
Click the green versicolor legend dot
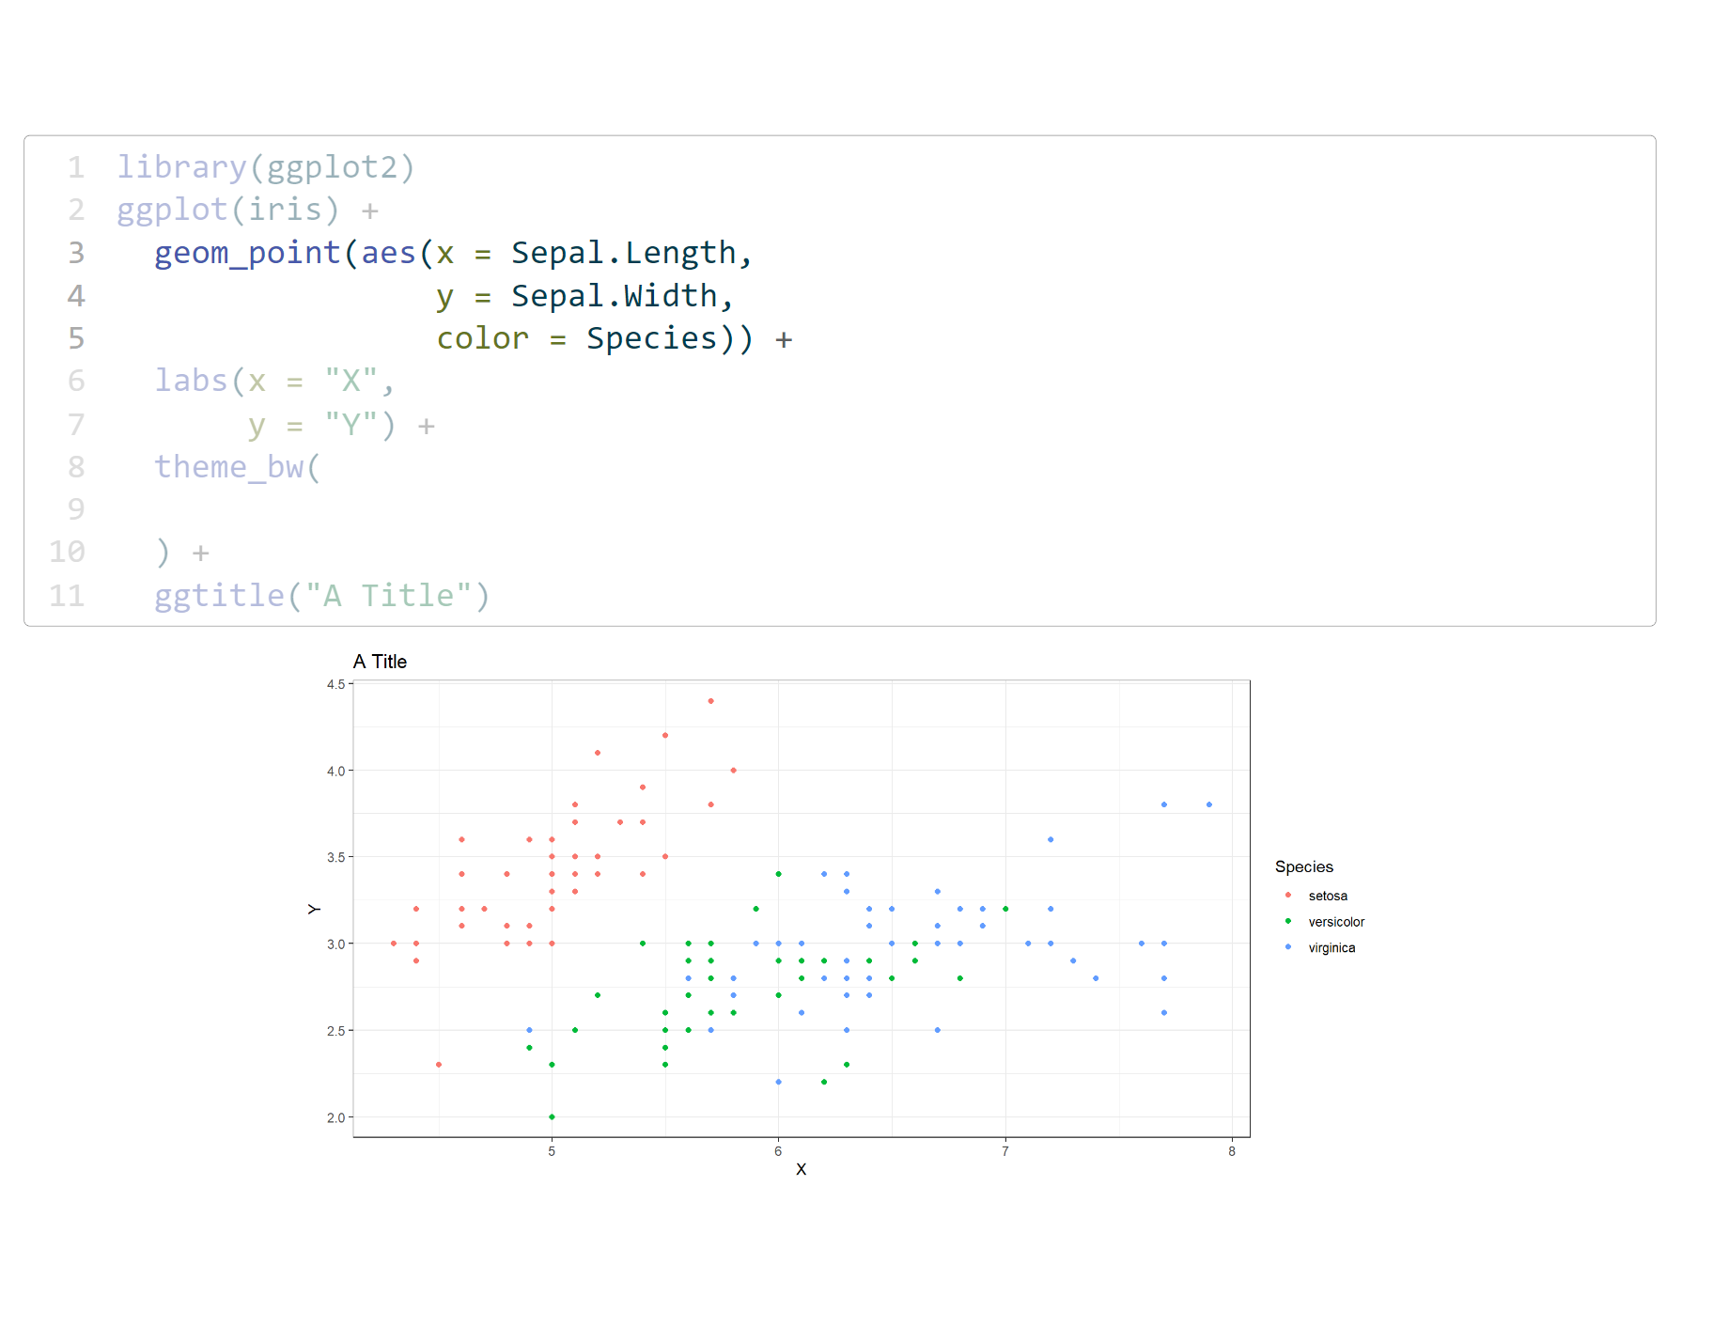[x=1287, y=921]
